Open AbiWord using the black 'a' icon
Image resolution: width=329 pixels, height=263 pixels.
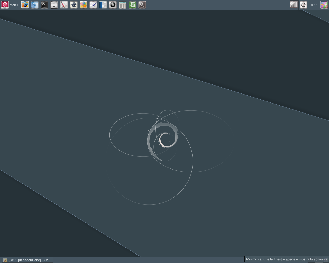pyautogui.click(x=113, y=5)
